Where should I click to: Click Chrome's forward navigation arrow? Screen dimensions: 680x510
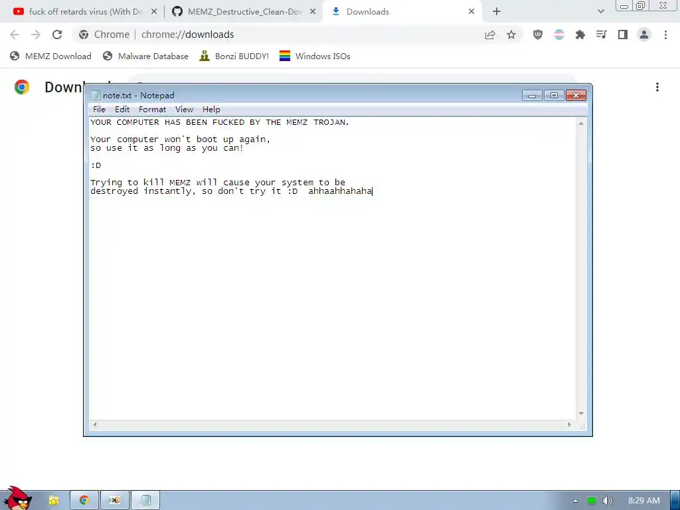pos(36,35)
